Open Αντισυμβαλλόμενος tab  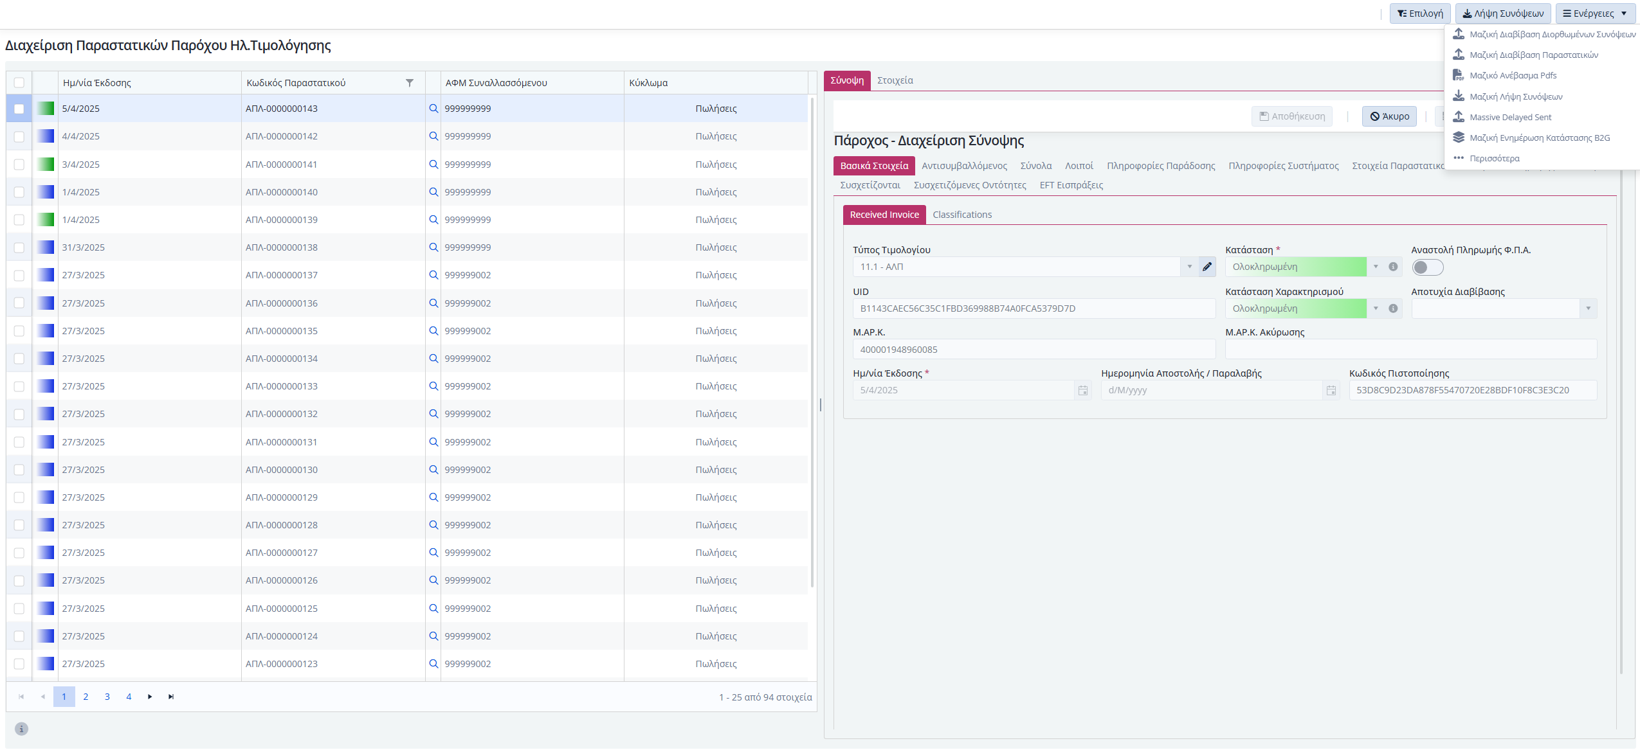coord(964,166)
